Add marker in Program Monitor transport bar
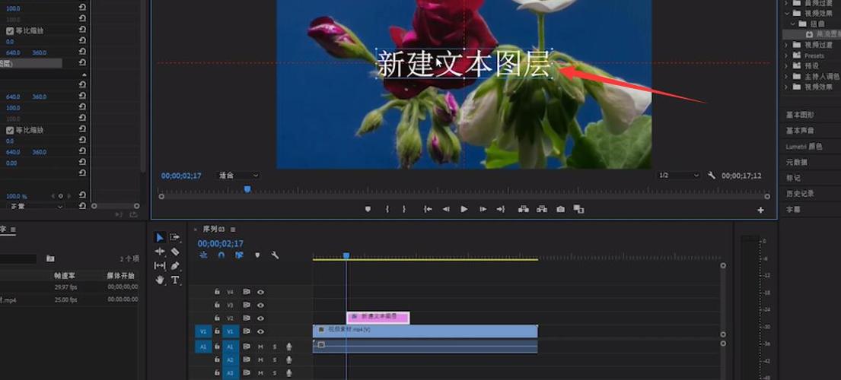The width and height of the screenshot is (841, 380). (x=368, y=209)
